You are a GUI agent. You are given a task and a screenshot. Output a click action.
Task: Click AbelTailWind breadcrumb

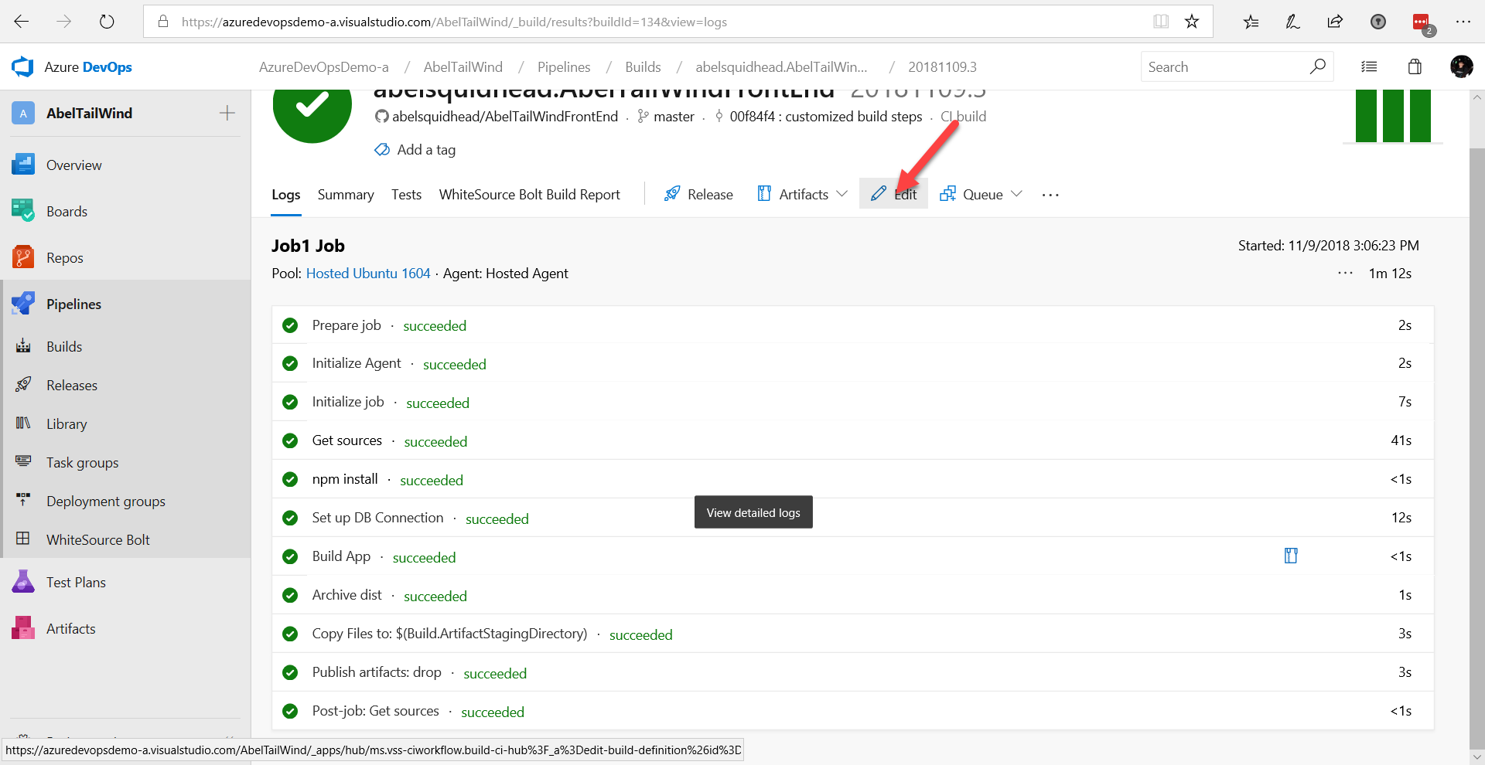pyautogui.click(x=463, y=67)
